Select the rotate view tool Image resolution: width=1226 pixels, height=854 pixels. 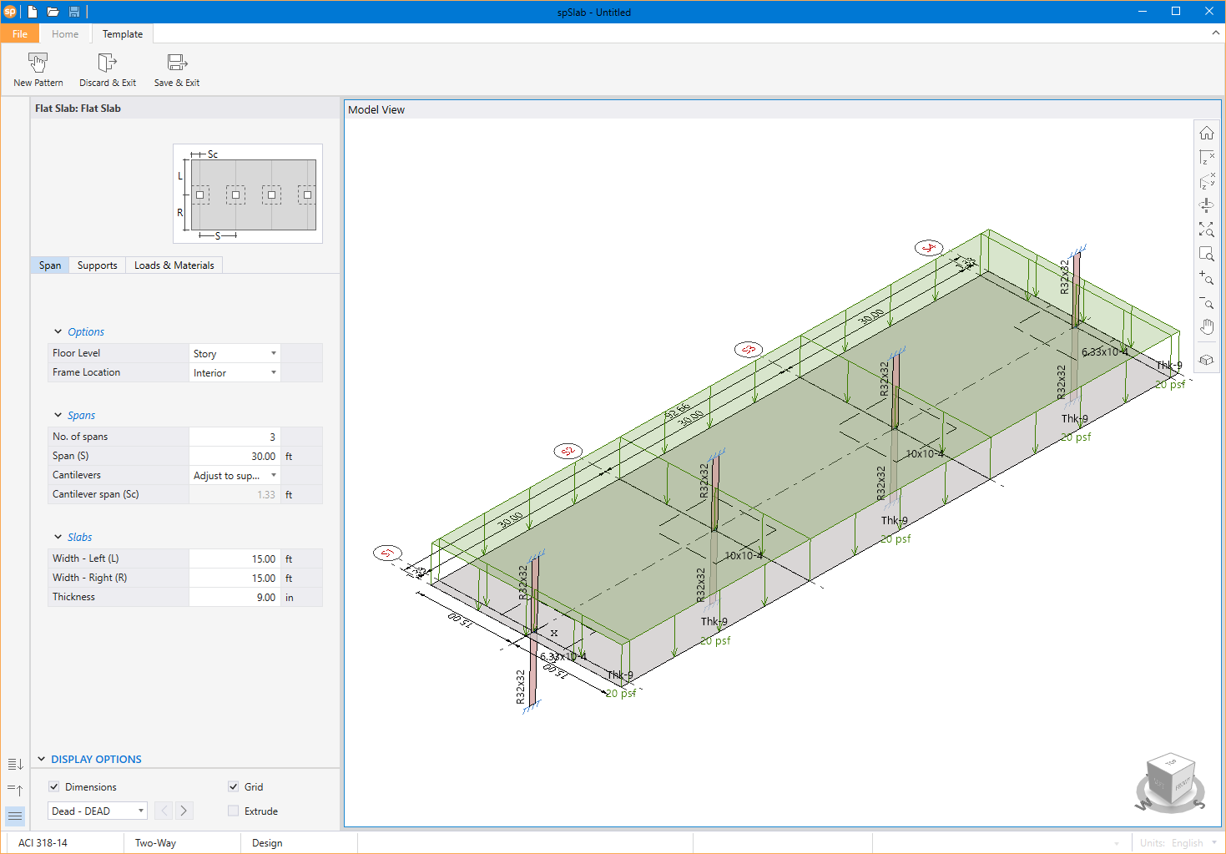1207,205
